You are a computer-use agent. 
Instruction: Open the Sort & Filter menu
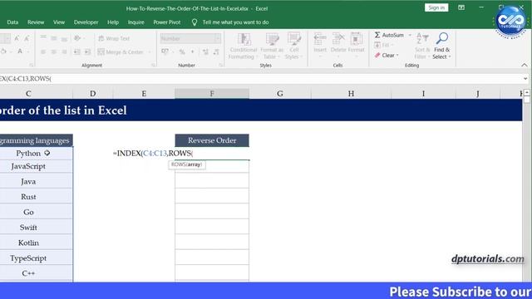(x=422, y=47)
